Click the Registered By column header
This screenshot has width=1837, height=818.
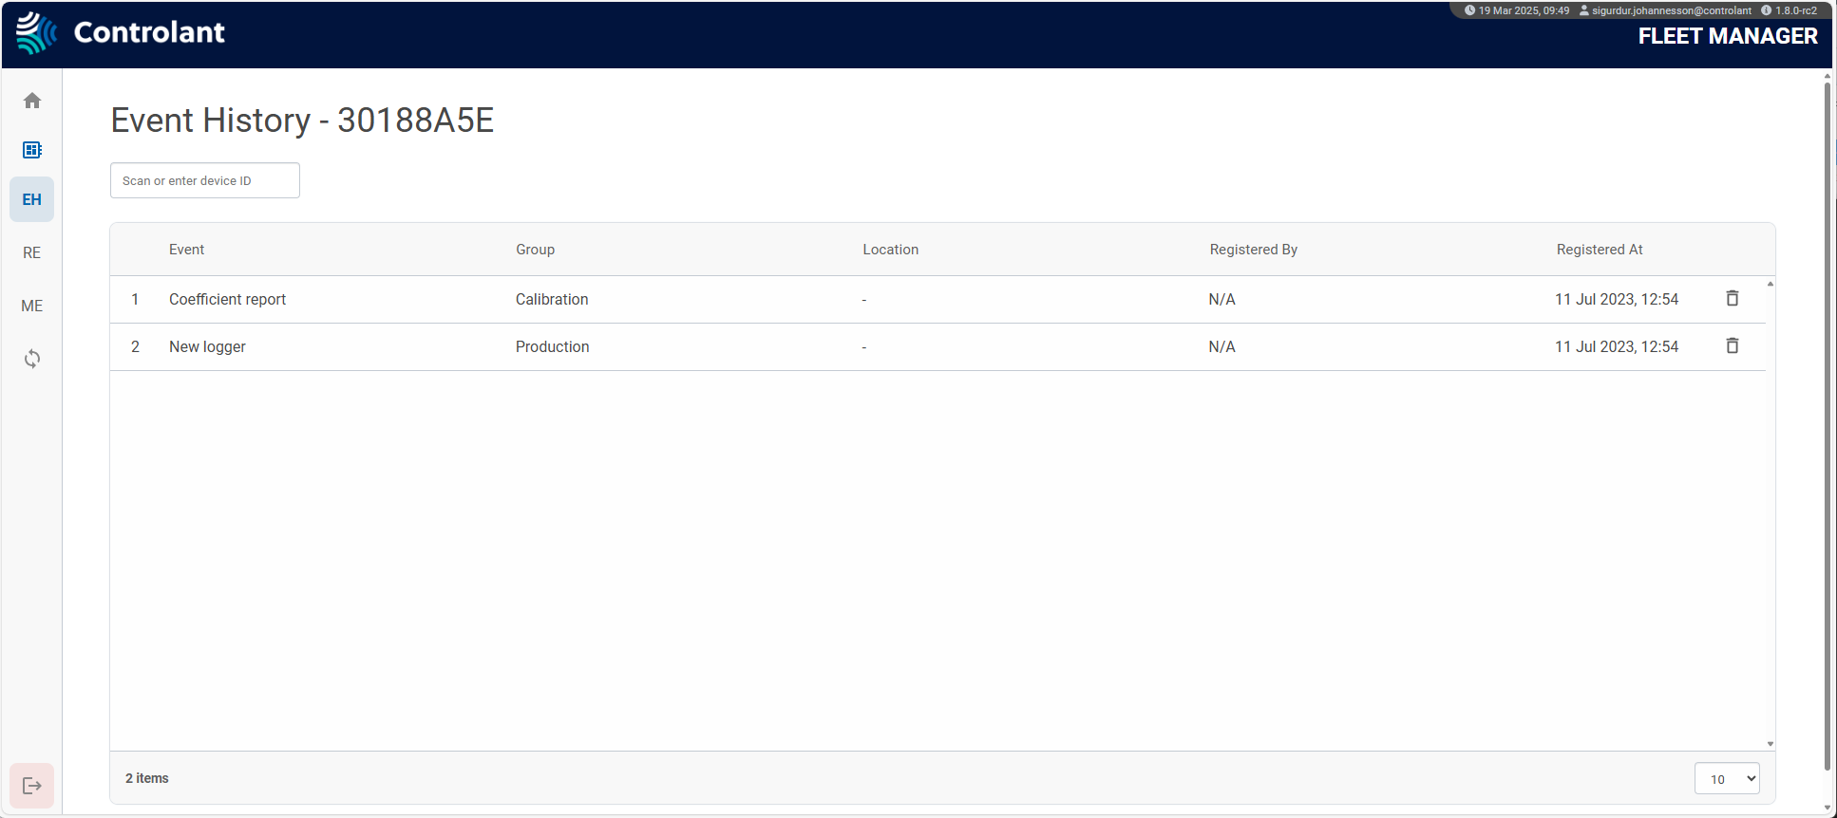pos(1254,250)
